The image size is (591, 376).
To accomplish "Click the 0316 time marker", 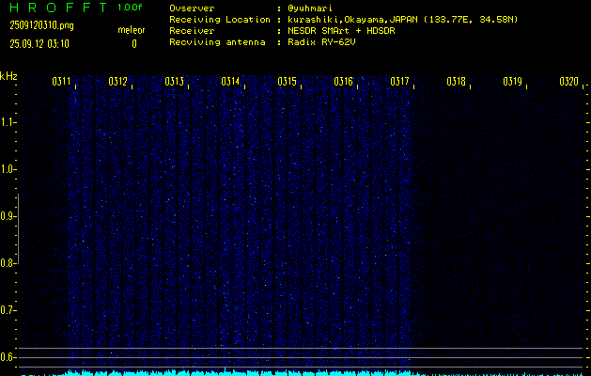I will pyautogui.click(x=343, y=82).
